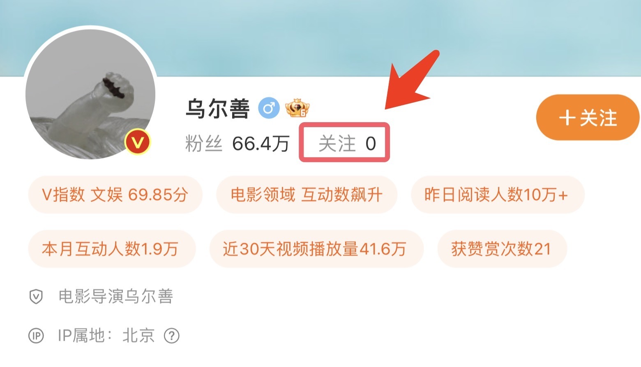Open the circular profile avatar photo

point(90,94)
